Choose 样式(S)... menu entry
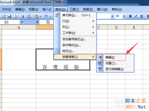Image resolution: width=149 pixels, height=111 pixels. point(75,51)
